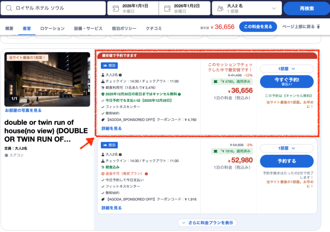Viewport: 330px width, 232px height.
Task: Click the room title double or twin
Action: tap(46, 131)
